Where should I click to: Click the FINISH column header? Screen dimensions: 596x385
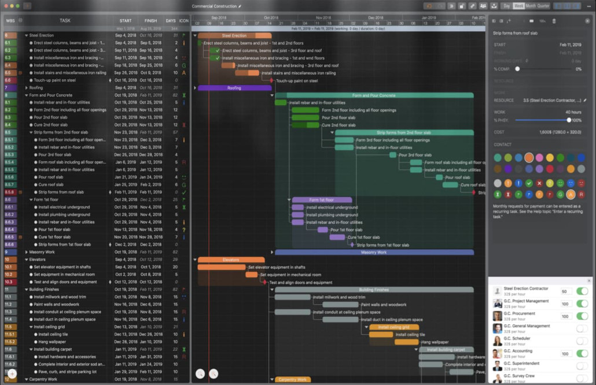click(x=150, y=20)
